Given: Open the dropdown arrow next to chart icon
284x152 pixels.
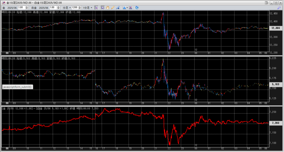Looking at the screenshot, I should point(127,7).
